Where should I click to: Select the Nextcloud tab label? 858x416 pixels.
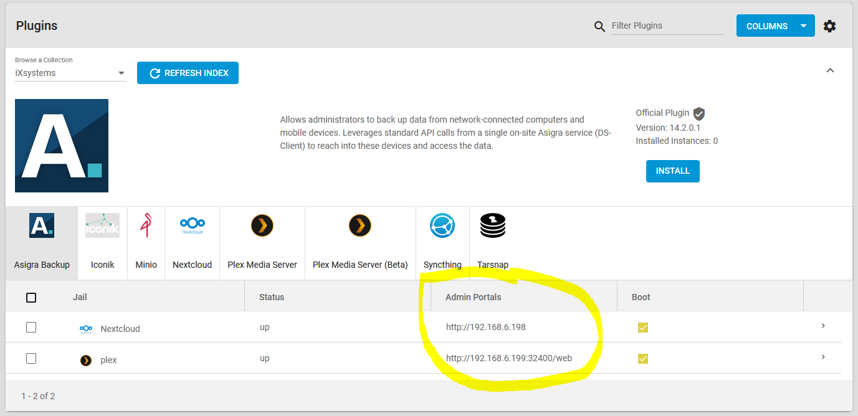[193, 265]
